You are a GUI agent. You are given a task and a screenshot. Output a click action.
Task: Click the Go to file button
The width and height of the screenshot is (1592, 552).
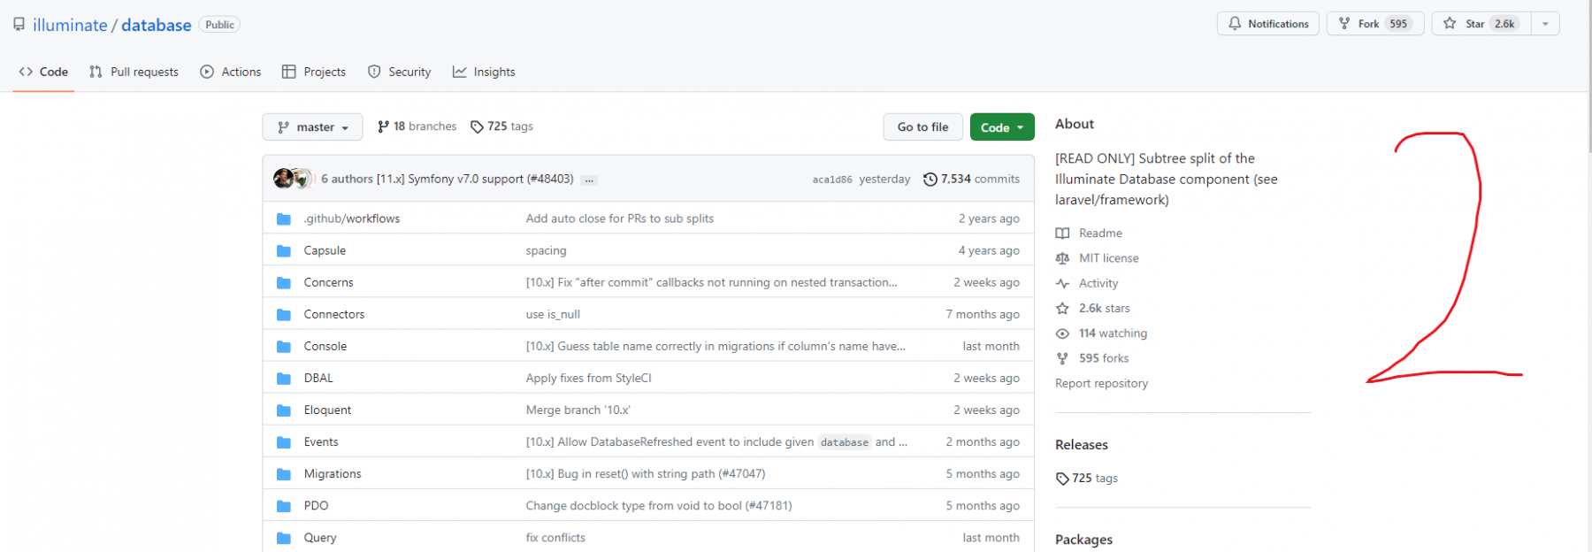(922, 126)
